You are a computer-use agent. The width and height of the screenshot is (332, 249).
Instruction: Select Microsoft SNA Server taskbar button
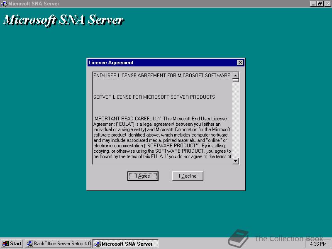(x=126, y=244)
